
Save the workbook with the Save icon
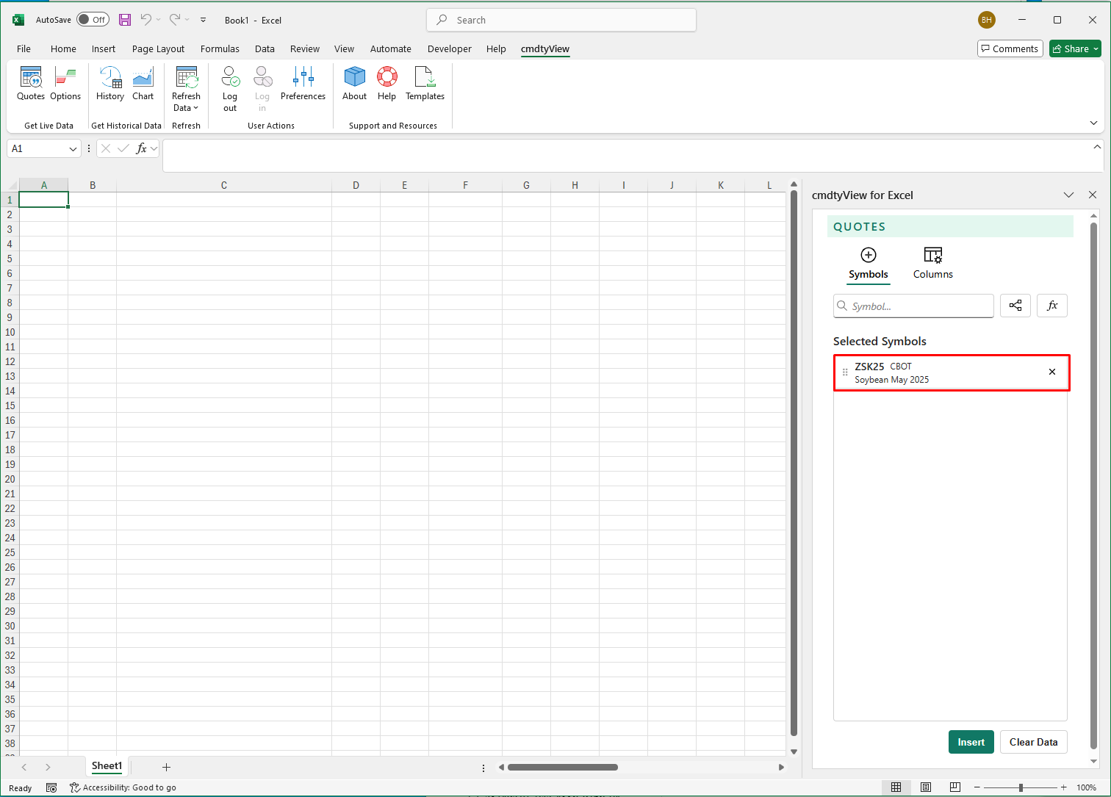(125, 20)
